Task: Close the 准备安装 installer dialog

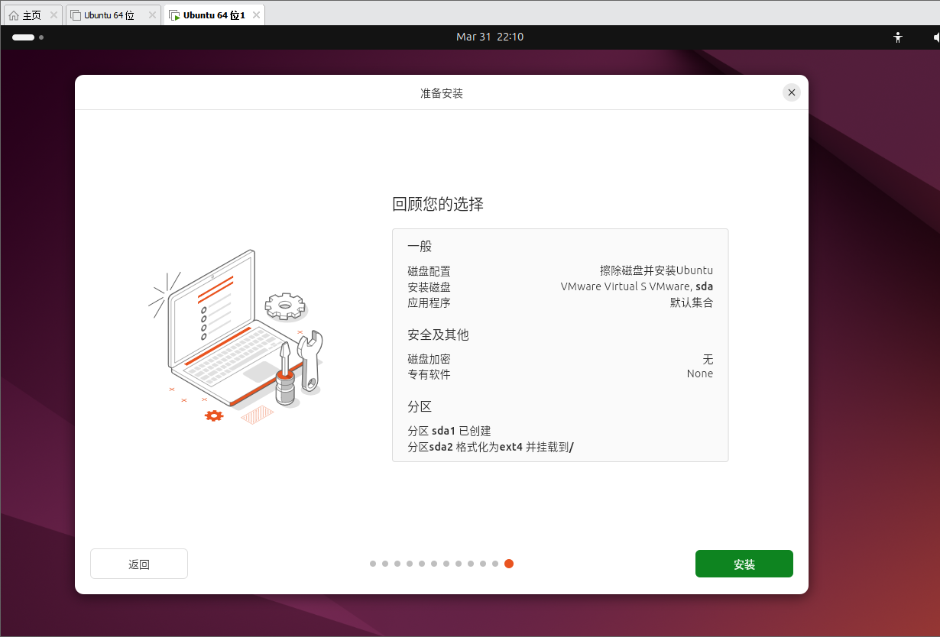Action: pos(792,92)
